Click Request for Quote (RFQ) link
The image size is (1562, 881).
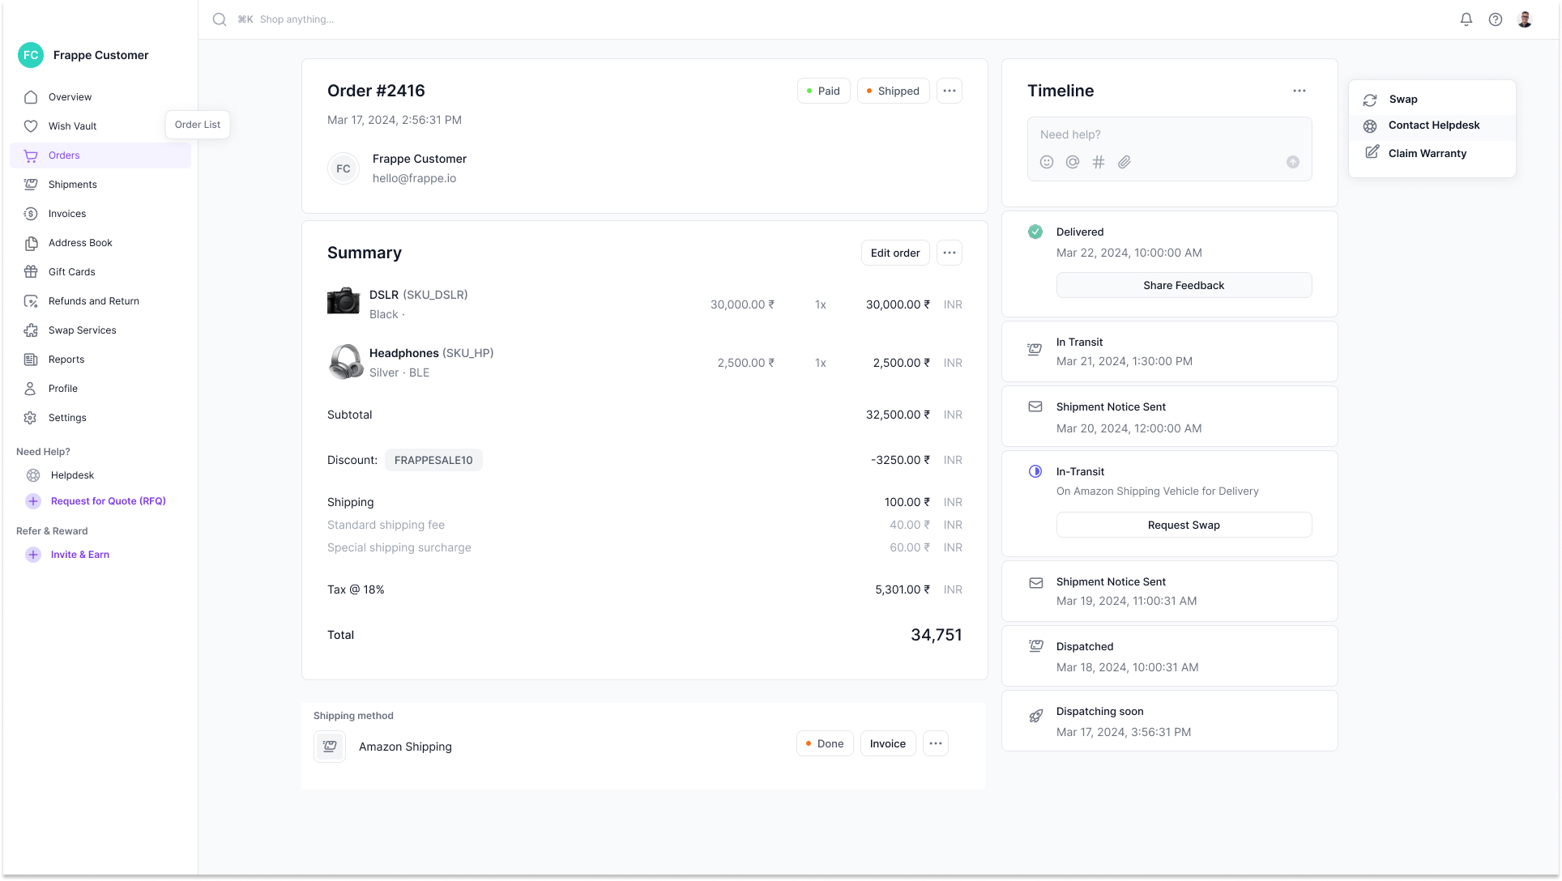[x=108, y=501]
